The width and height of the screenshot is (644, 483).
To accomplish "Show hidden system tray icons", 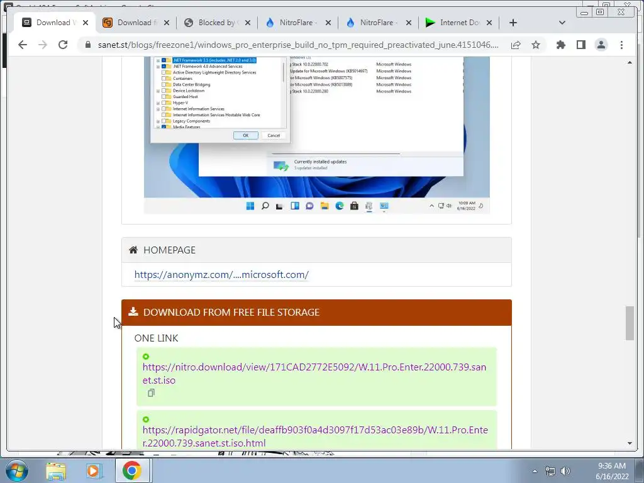I will pyautogui.click(x=535, y=471).
